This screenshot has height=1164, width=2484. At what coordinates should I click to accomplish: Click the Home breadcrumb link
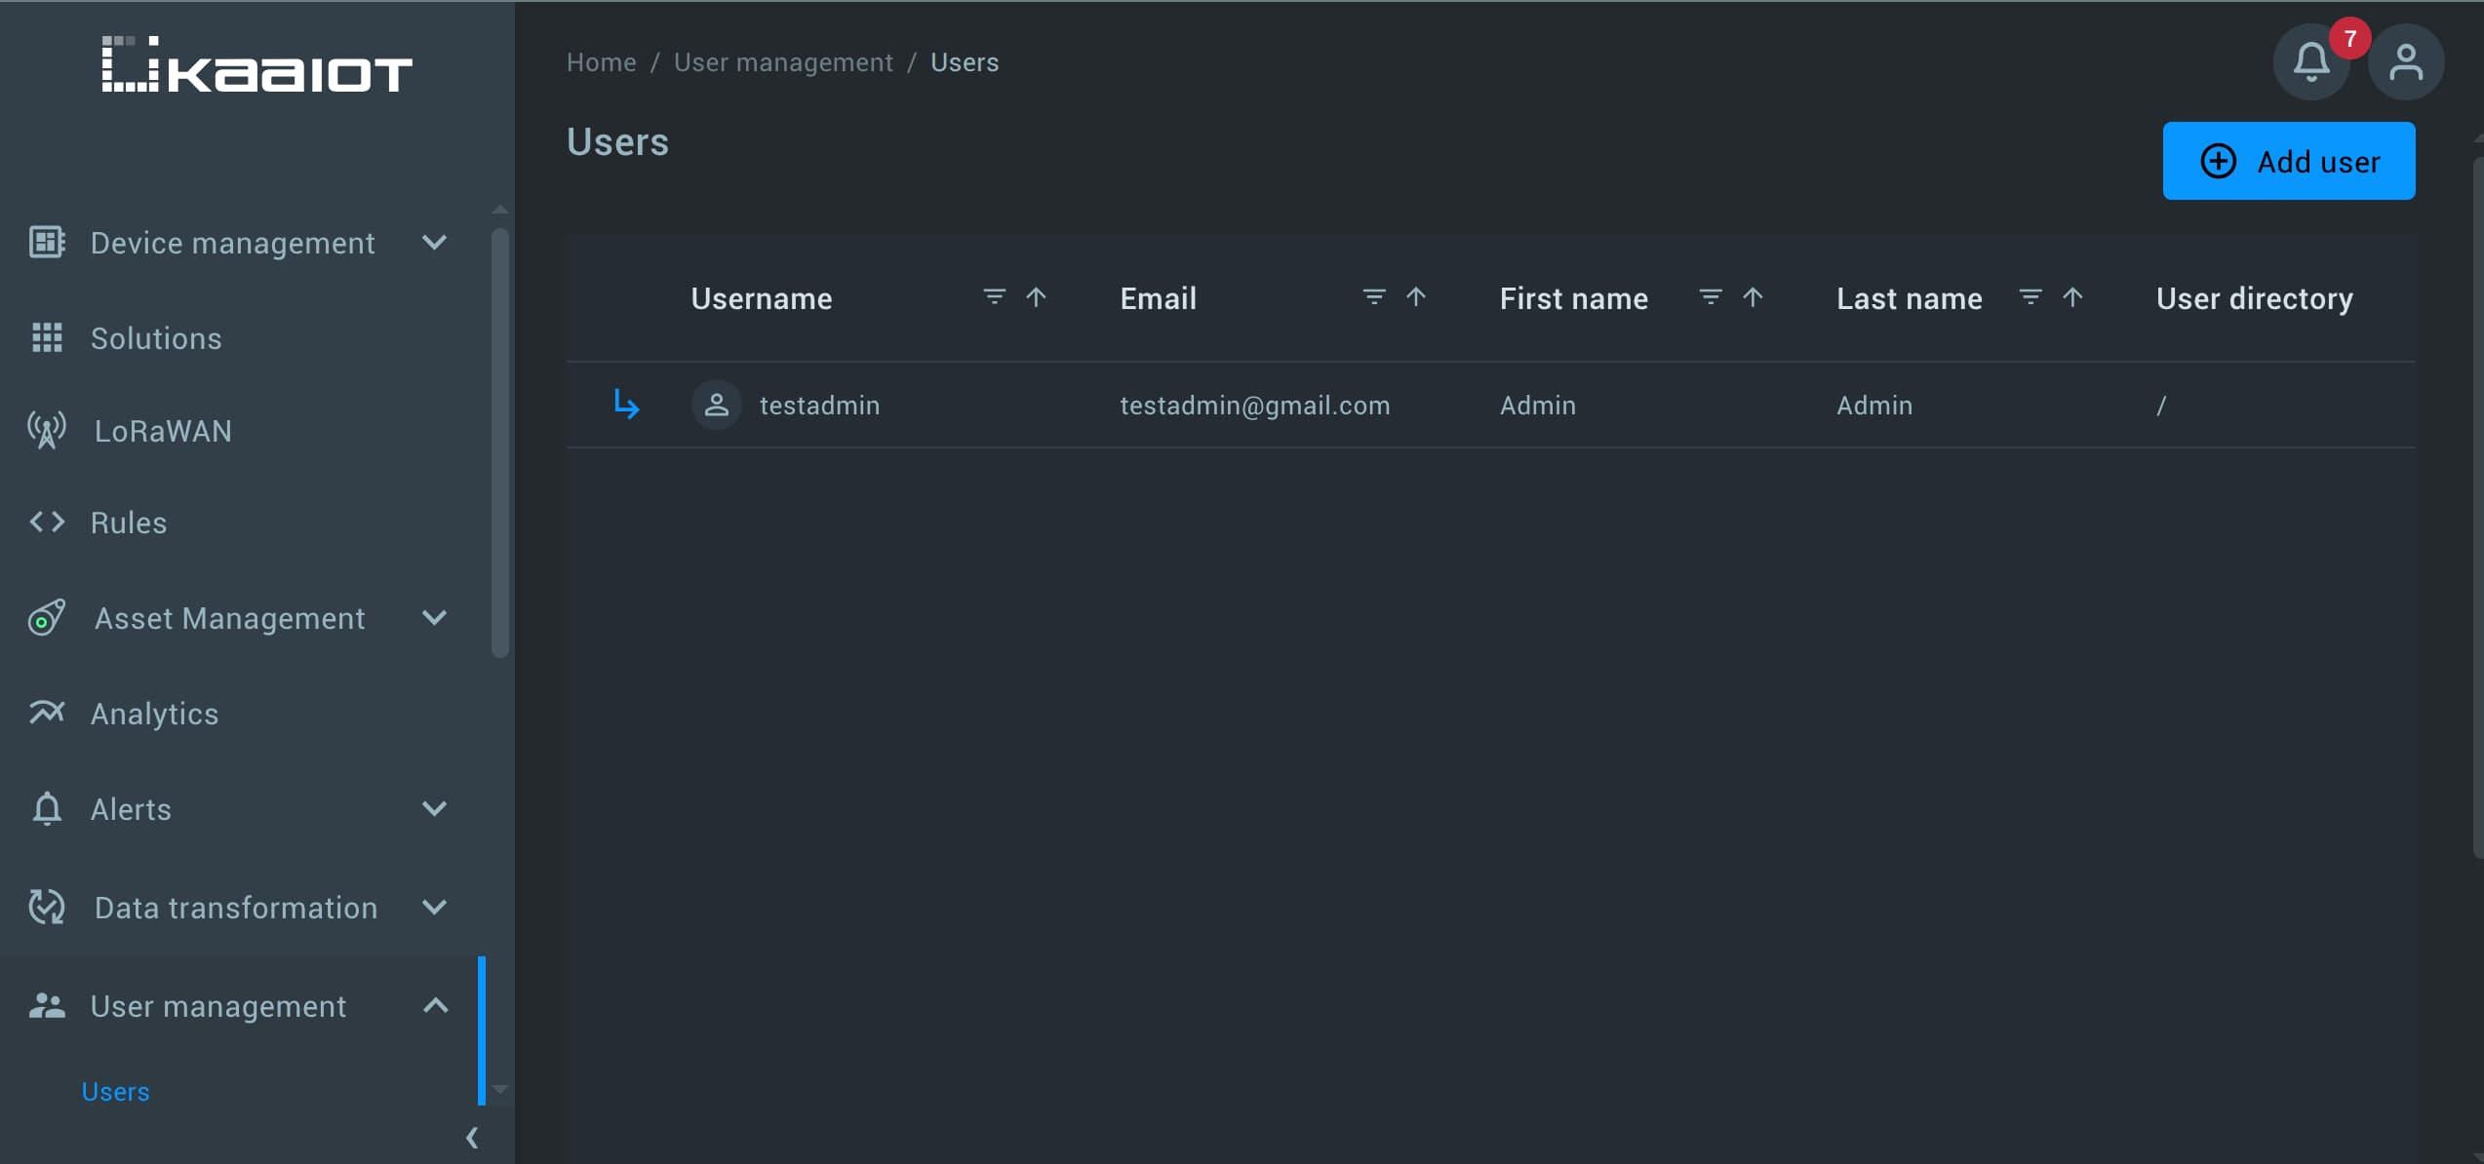click(601, 62)
